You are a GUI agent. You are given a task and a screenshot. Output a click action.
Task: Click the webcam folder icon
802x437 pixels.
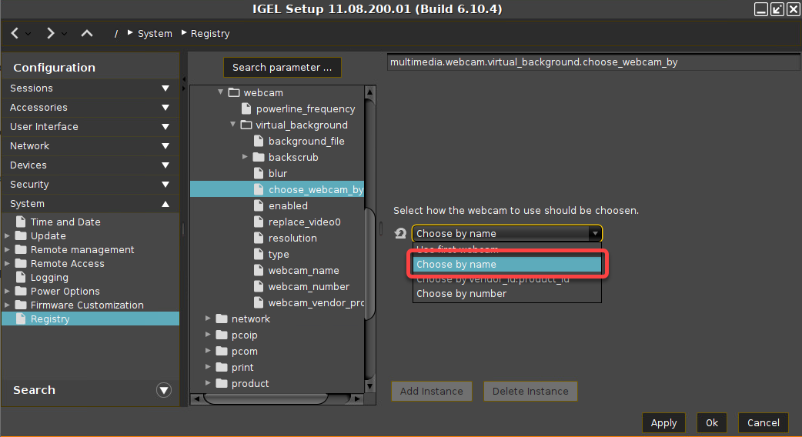234,92
